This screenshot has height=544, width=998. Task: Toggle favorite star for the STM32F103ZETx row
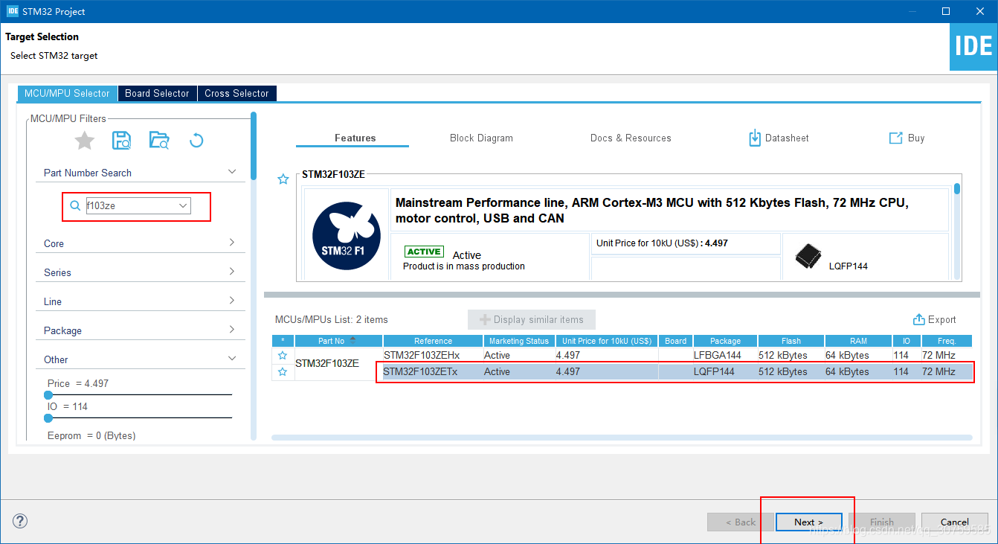pos(283,371)
